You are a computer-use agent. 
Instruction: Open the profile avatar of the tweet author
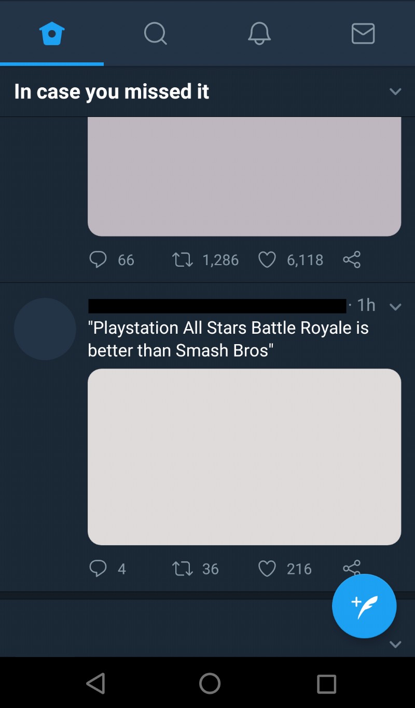tap(45, 329)
